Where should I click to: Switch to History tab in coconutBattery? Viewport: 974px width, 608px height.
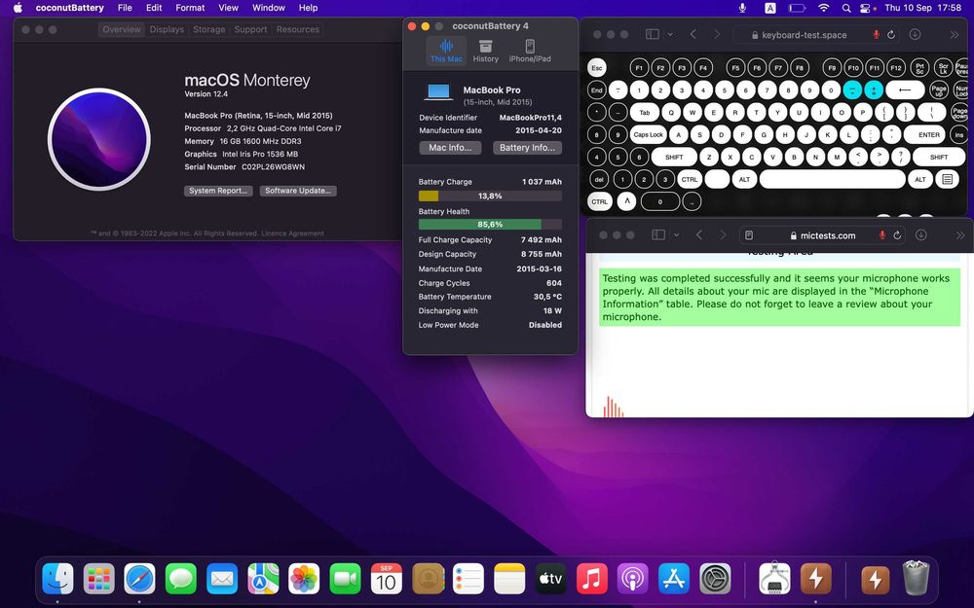click(486, 51)
